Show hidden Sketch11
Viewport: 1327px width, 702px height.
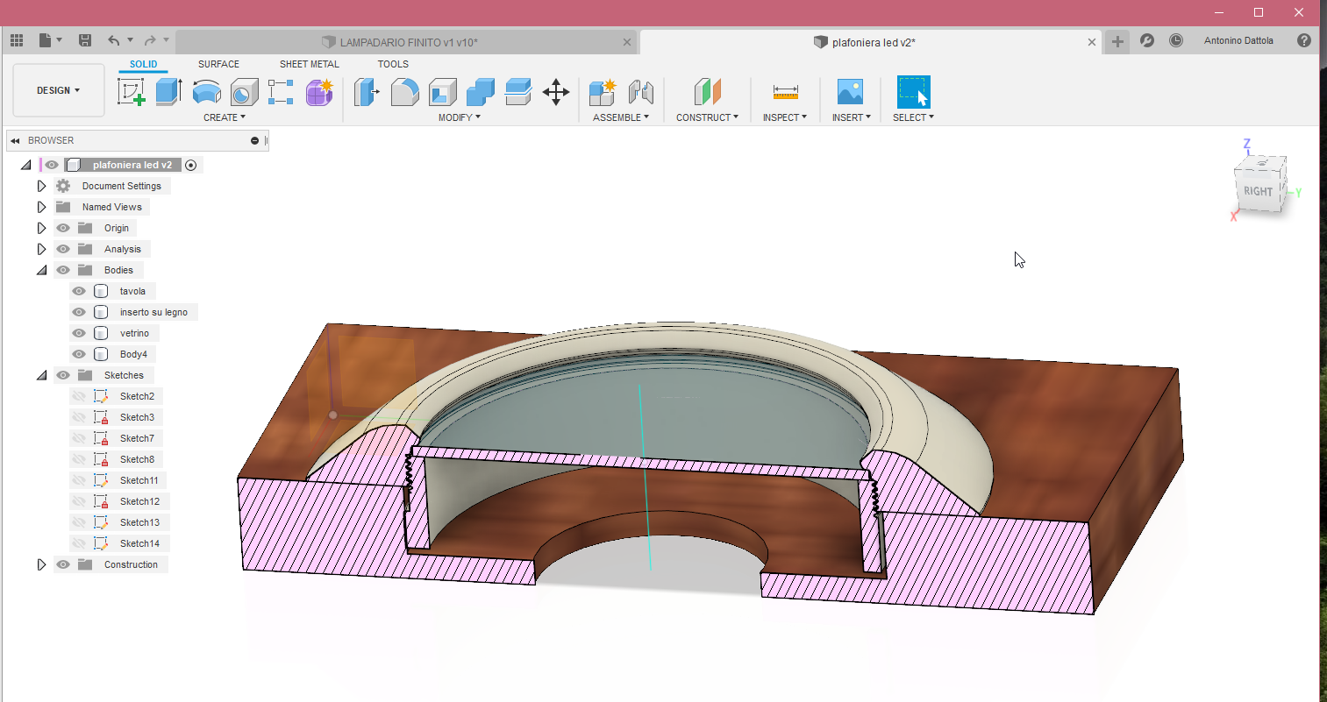[x=79, y=480]
